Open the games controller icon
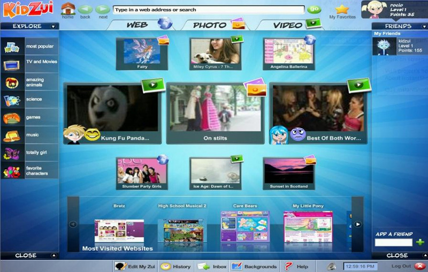 12,118
